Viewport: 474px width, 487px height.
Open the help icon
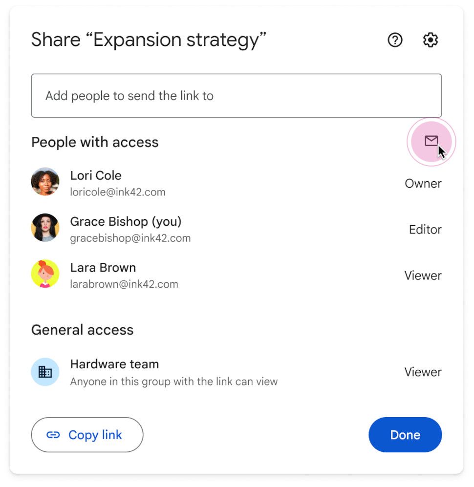(395, 40)
